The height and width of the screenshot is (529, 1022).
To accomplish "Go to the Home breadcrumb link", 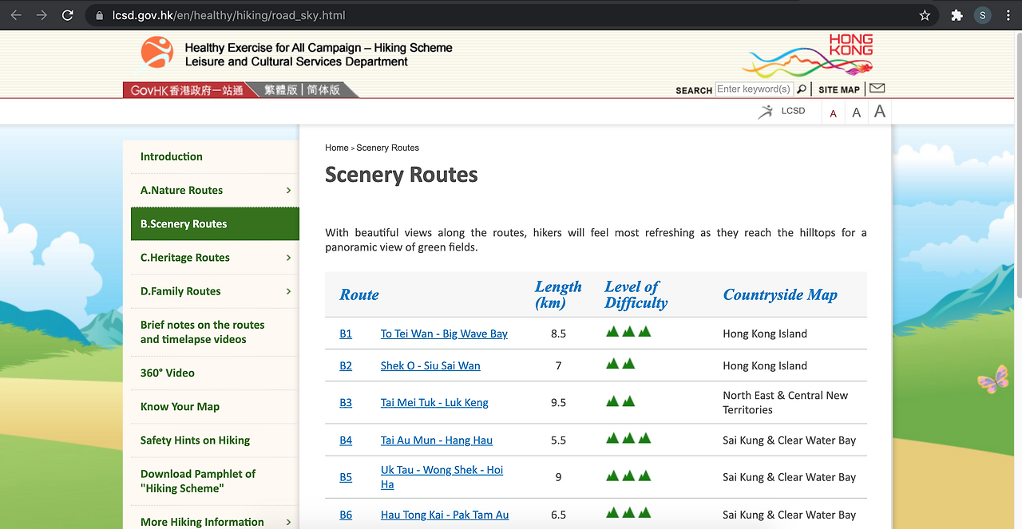I will [335, 148].
